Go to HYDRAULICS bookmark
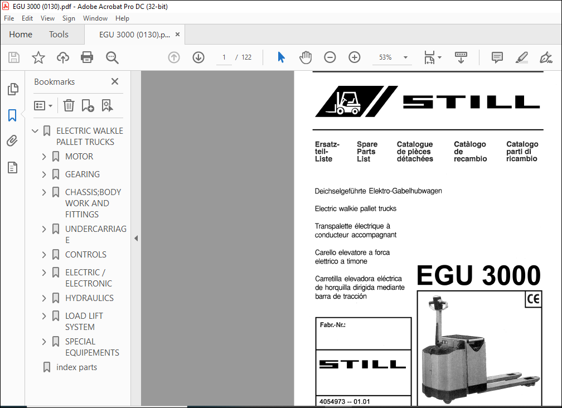 coord(89,298)
